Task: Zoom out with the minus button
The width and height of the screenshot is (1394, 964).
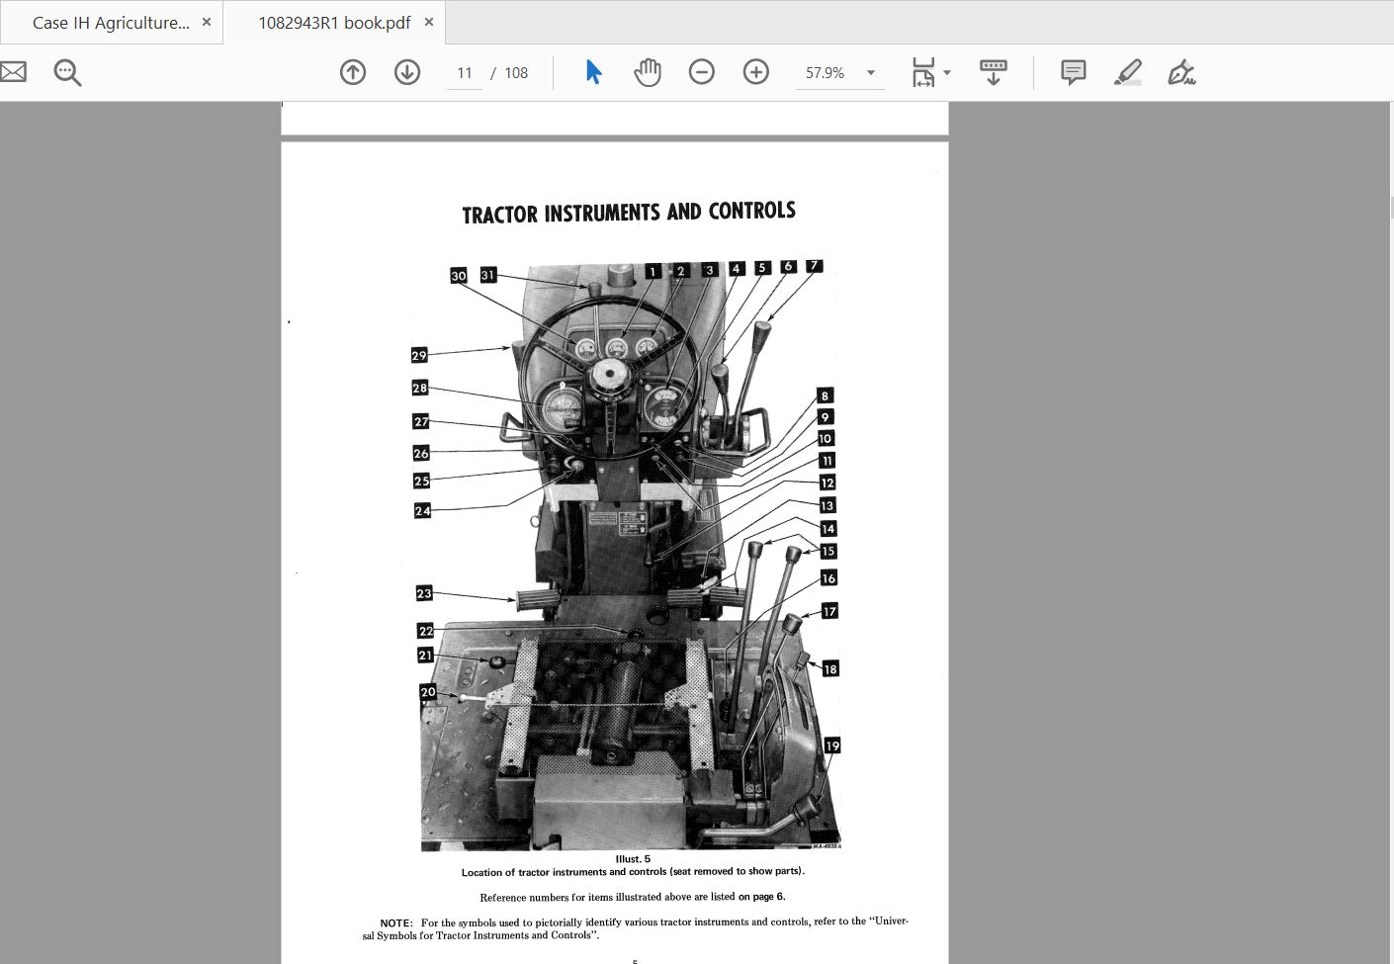Action: [x=702, y=72]
